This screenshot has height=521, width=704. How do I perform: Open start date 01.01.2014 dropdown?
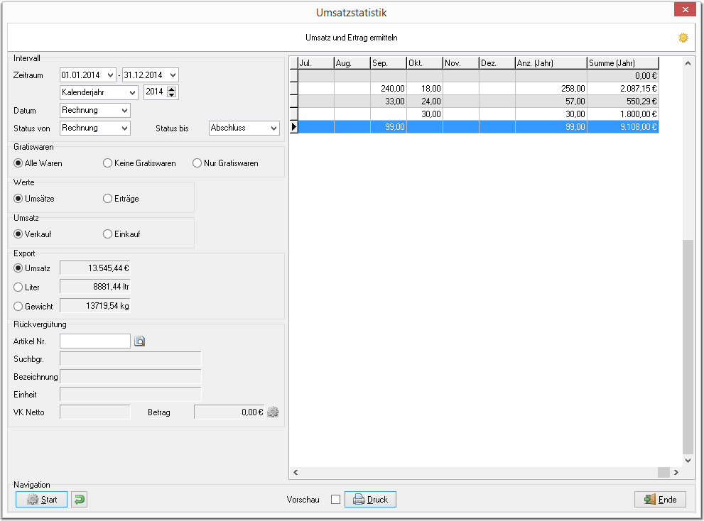pos(110,75)
